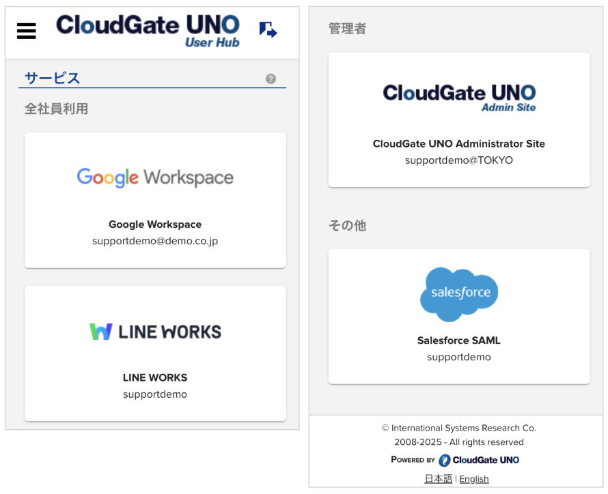Click the 管理者 category label
The height and width of the screenshot is (494, 608).
[347, 28]
